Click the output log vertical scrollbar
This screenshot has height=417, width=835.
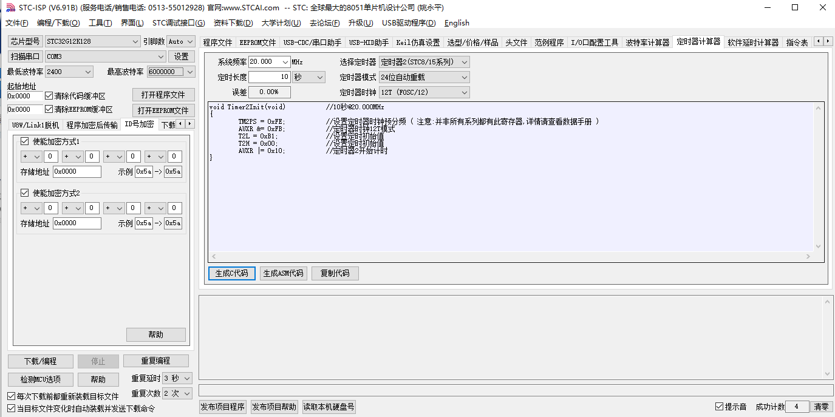[828, 337]
